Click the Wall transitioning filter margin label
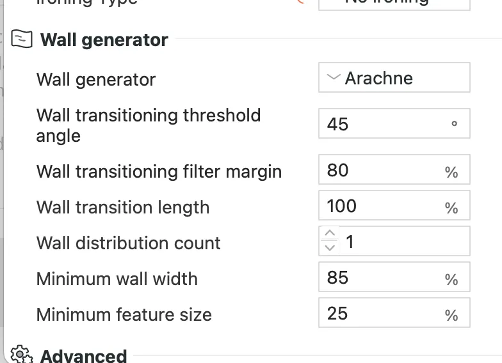 coord(159,172)
